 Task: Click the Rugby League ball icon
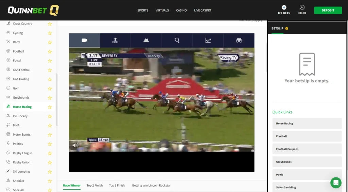coord(8,153)
